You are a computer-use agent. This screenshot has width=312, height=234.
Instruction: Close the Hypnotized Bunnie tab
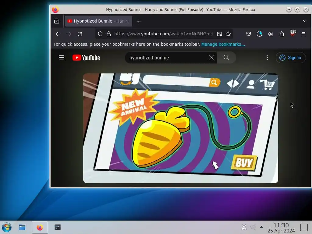pos(127,21)
